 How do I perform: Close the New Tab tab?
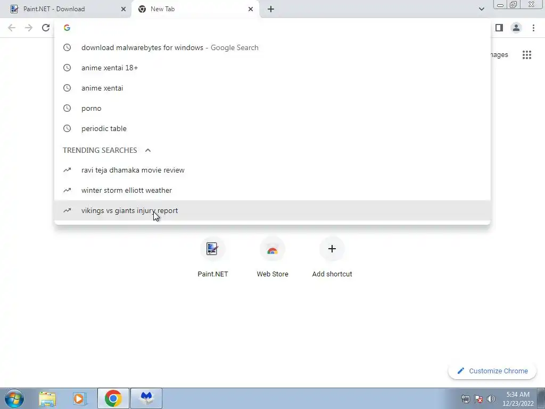click(251, 9)
